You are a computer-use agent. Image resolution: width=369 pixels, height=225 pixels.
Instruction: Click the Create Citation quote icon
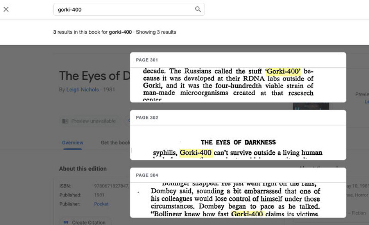pos(65,222)
